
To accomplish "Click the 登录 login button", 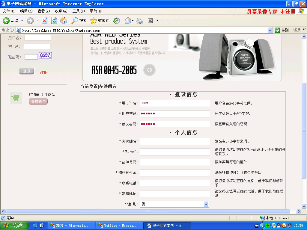I will coord(27,71).
